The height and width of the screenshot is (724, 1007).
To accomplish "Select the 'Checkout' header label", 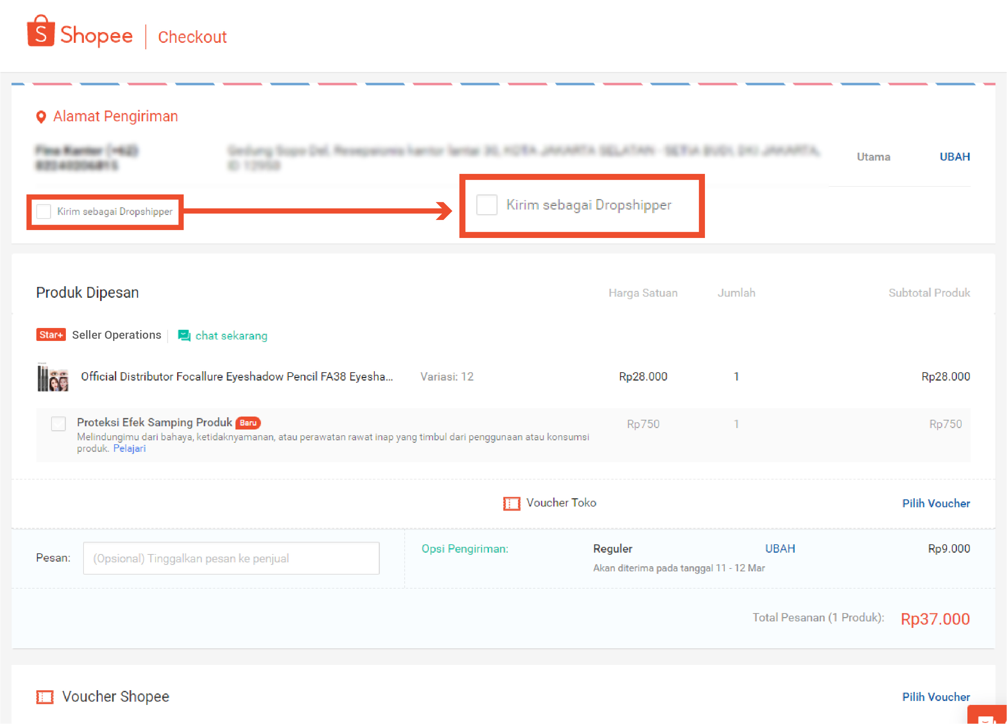I will point(192,37).
